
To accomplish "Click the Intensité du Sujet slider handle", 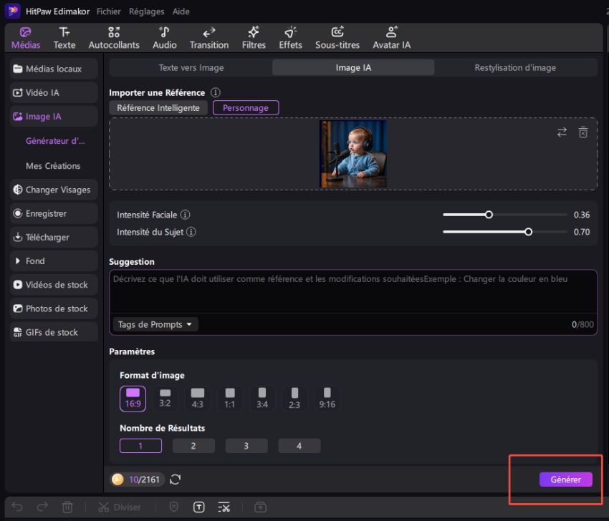I will [528, 232].
